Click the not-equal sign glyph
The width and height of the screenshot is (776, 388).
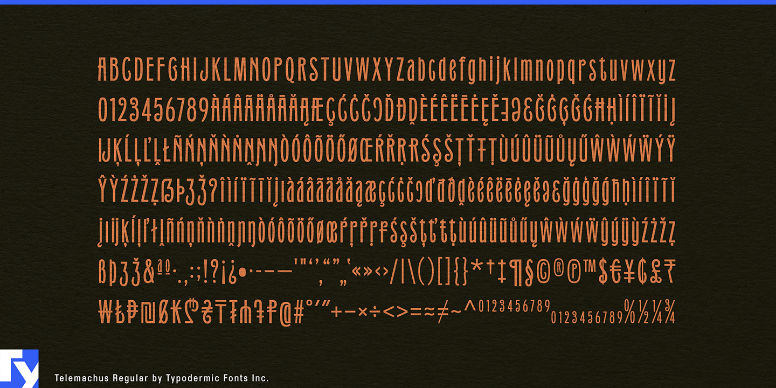441,312
